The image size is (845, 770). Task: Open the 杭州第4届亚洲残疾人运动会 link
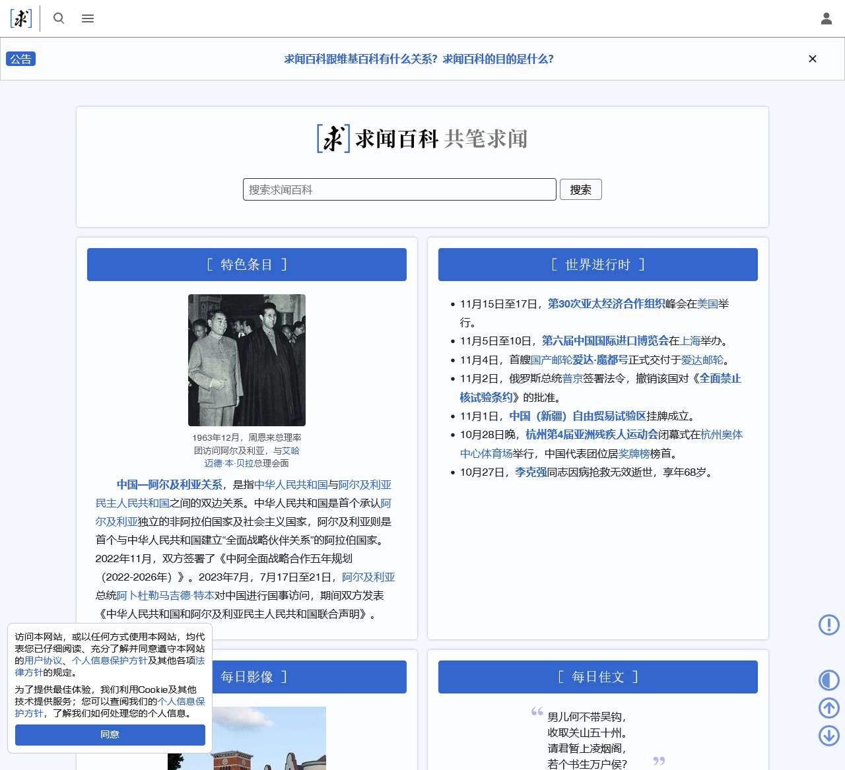(x=591, y=435)
